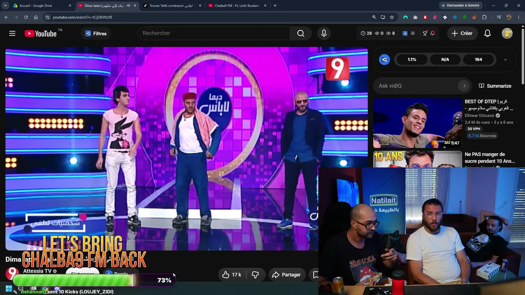Open the Attessia TV channel avatar
The image size is (525, 295).
12,273
